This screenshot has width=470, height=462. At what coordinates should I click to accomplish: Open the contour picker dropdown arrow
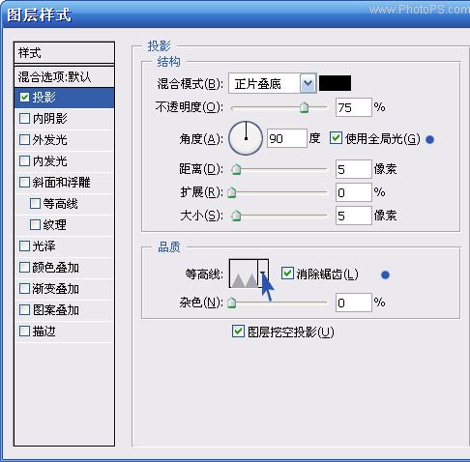[263, 274]
